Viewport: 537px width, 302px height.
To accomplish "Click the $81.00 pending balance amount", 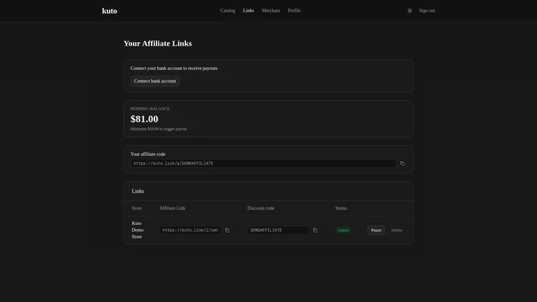I will point(144,119).
